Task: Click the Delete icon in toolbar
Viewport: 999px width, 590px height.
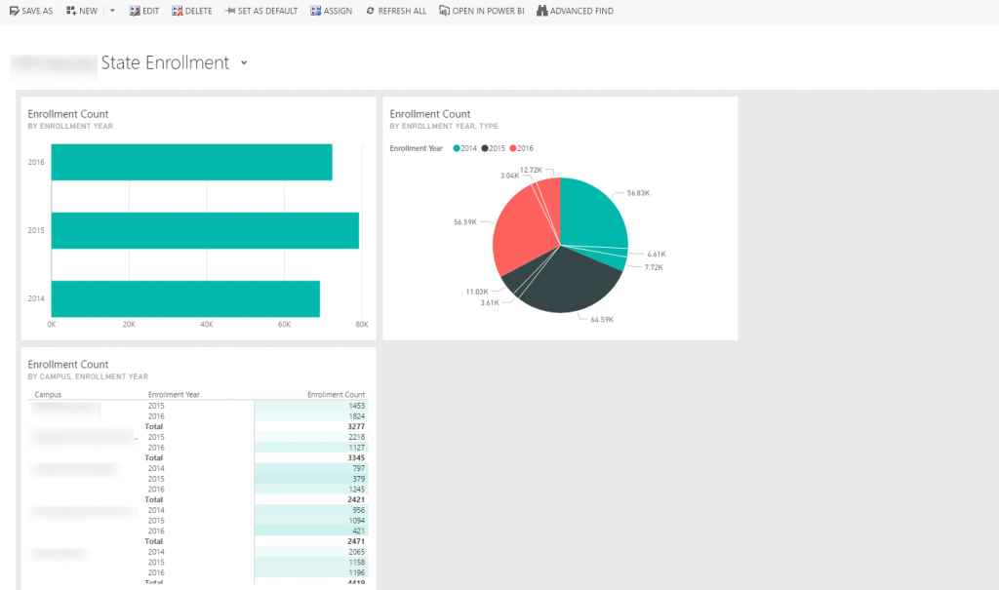Action: [177, 11]
